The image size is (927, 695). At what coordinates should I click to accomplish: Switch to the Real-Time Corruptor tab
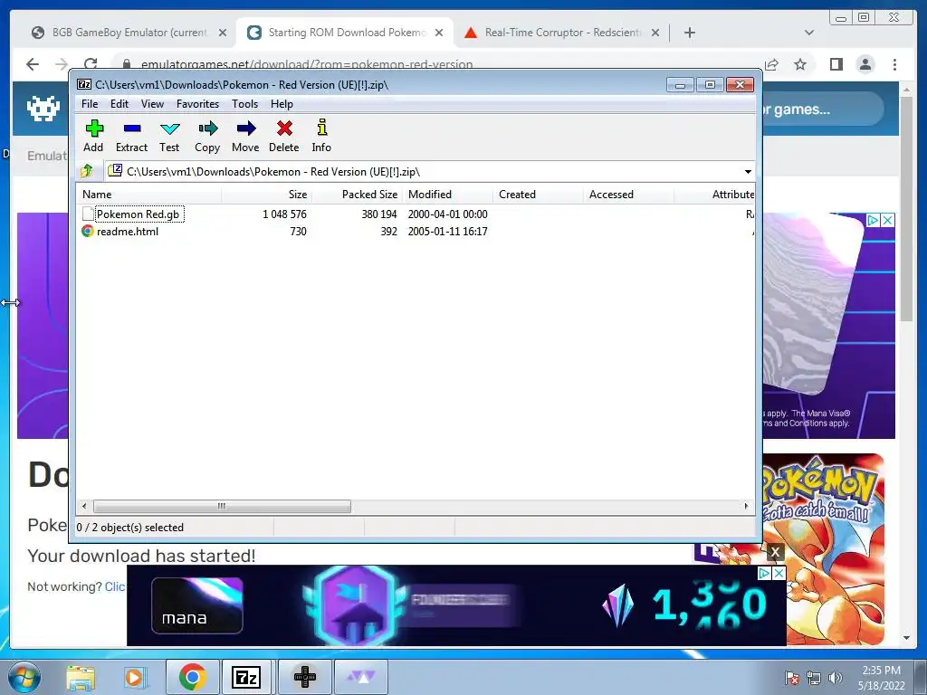click(561, 33)
